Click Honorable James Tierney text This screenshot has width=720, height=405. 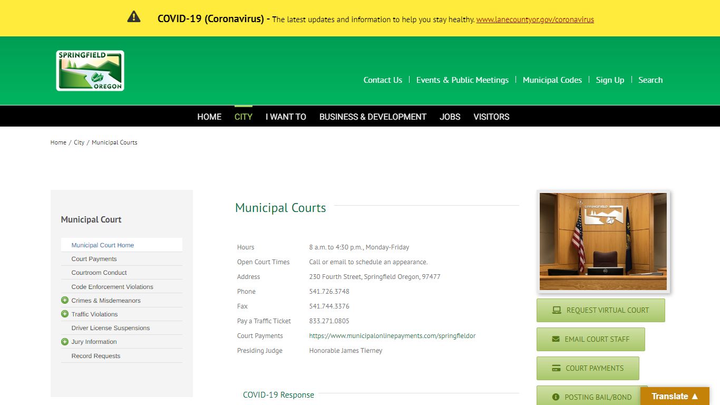coord(346,351)
